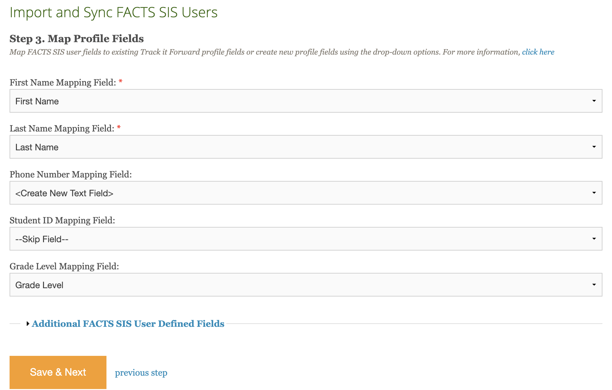Click caret arrow on Create New Text Field select
The width and height of the screenshot is (612, 390).
pos(594,193)
